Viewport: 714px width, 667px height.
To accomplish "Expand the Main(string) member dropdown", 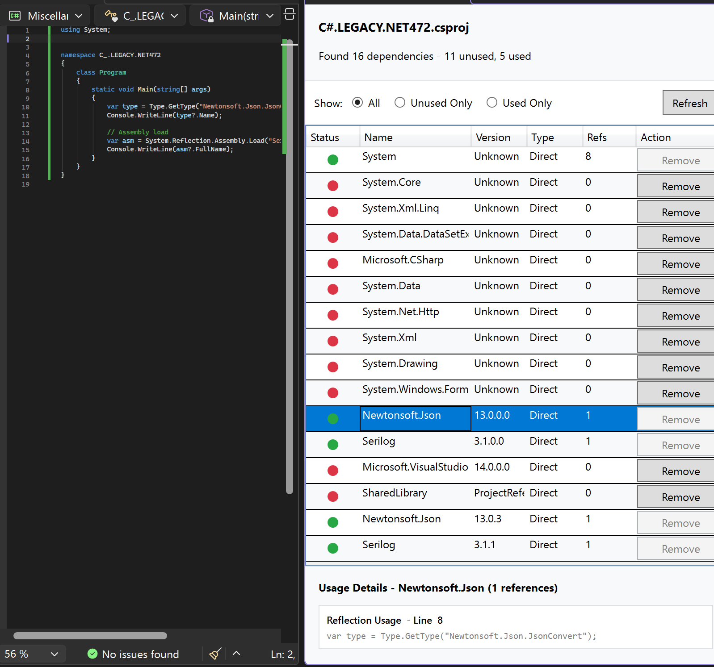I will tap(237, 16).
